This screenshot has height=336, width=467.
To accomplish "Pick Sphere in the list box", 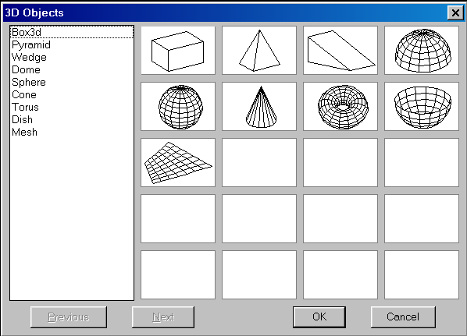I will [x=72, y=82].
